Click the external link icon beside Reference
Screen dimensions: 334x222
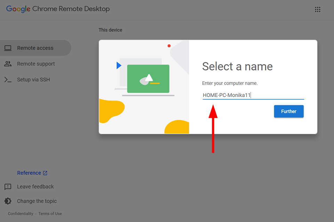(x=45, y=173)
